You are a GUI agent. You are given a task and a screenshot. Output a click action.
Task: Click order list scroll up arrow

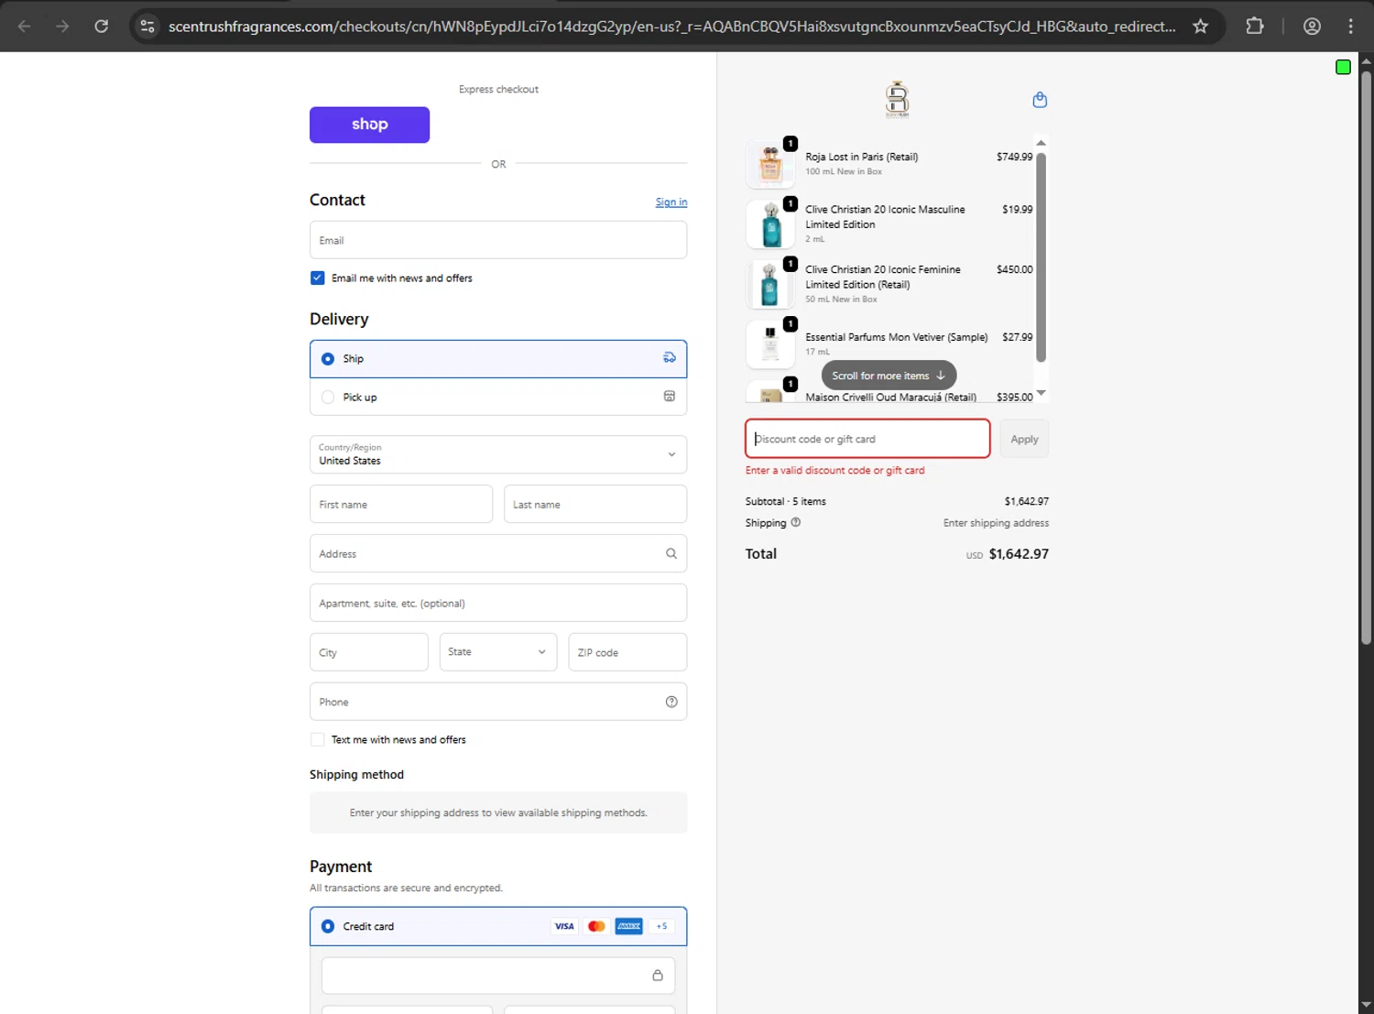1041,143
